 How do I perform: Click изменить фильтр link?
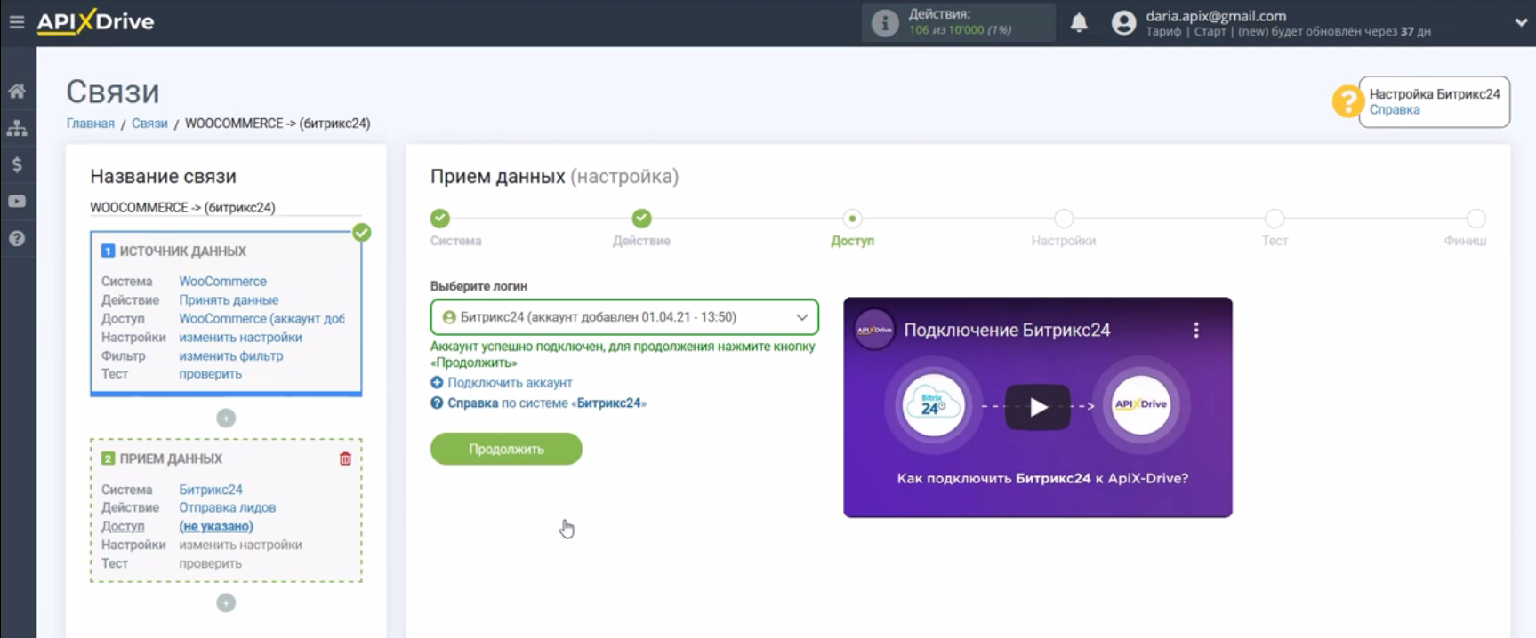230,356
